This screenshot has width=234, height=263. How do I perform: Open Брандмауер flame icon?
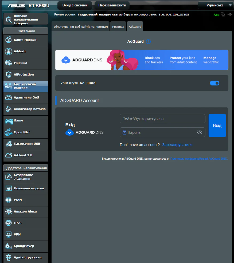coord(8,246)
